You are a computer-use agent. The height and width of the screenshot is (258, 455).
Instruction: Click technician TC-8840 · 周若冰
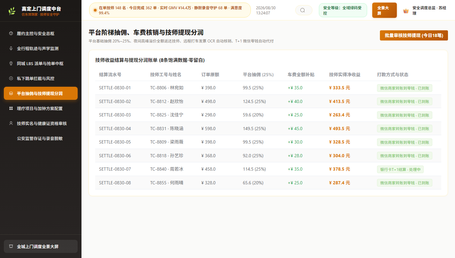(x=167, y=169)
